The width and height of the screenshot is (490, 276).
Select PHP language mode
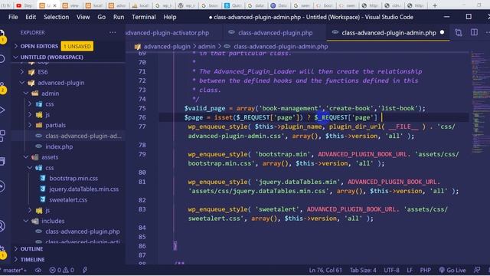(426, 271)
